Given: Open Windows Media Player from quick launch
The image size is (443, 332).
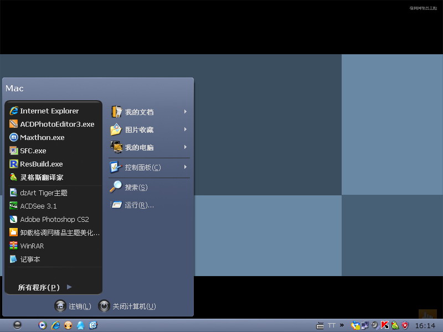Looking at the screenshot, I should point(43,325).
